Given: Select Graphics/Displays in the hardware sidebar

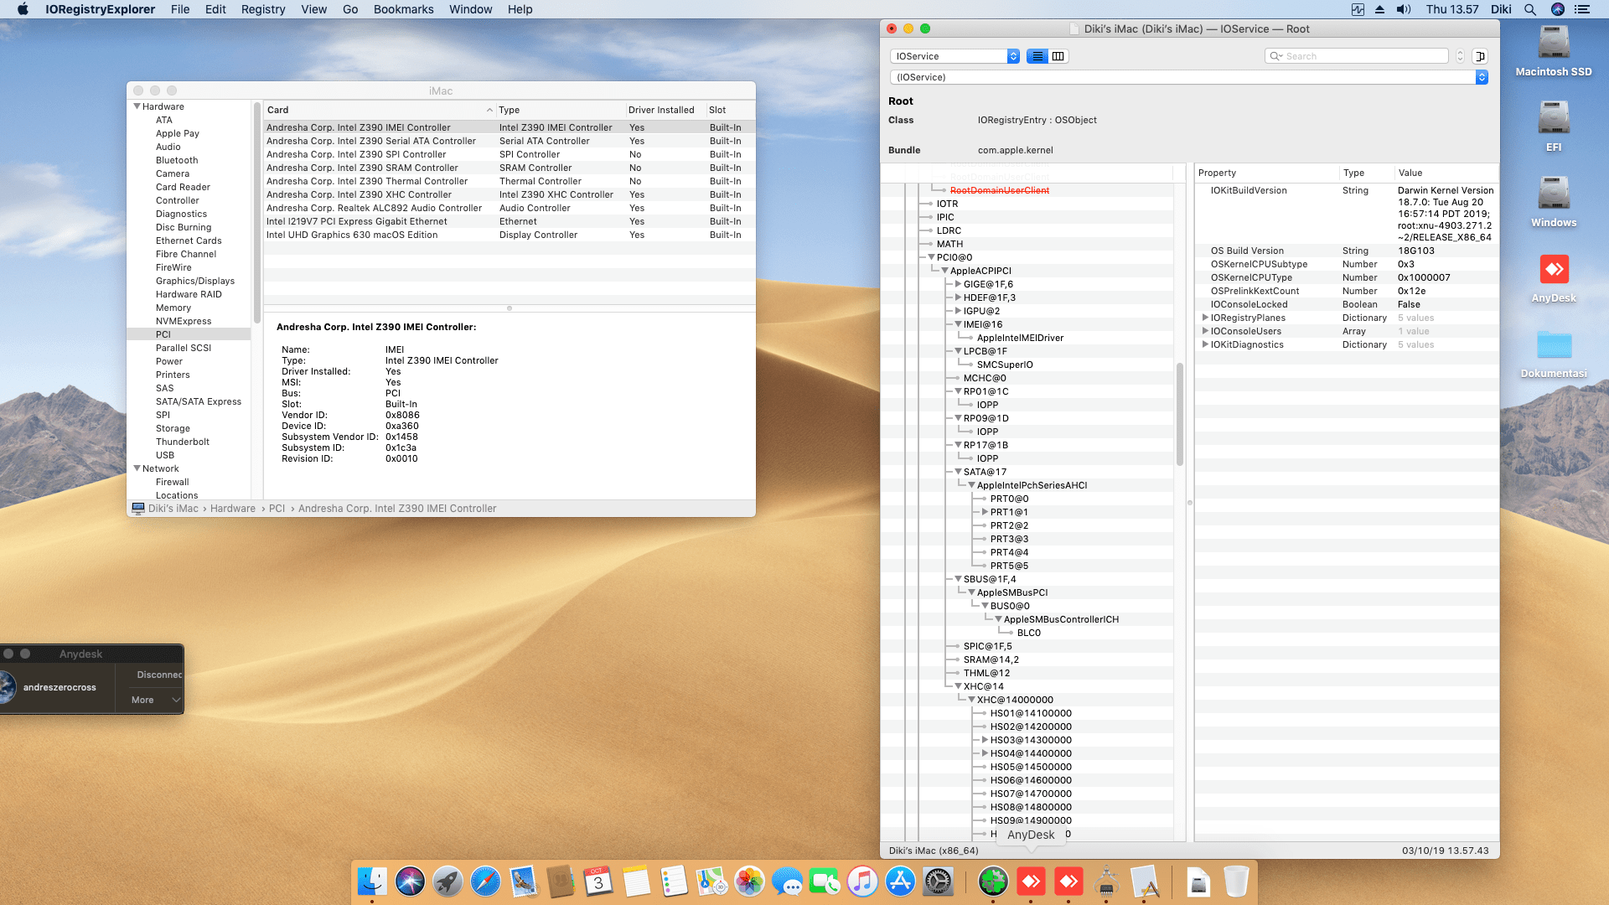Looking at the screenshot, I should tap(194, 281).
